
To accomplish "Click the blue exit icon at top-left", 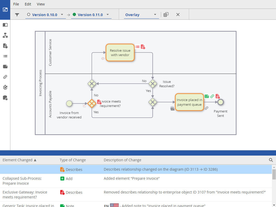I will point(5,10).
